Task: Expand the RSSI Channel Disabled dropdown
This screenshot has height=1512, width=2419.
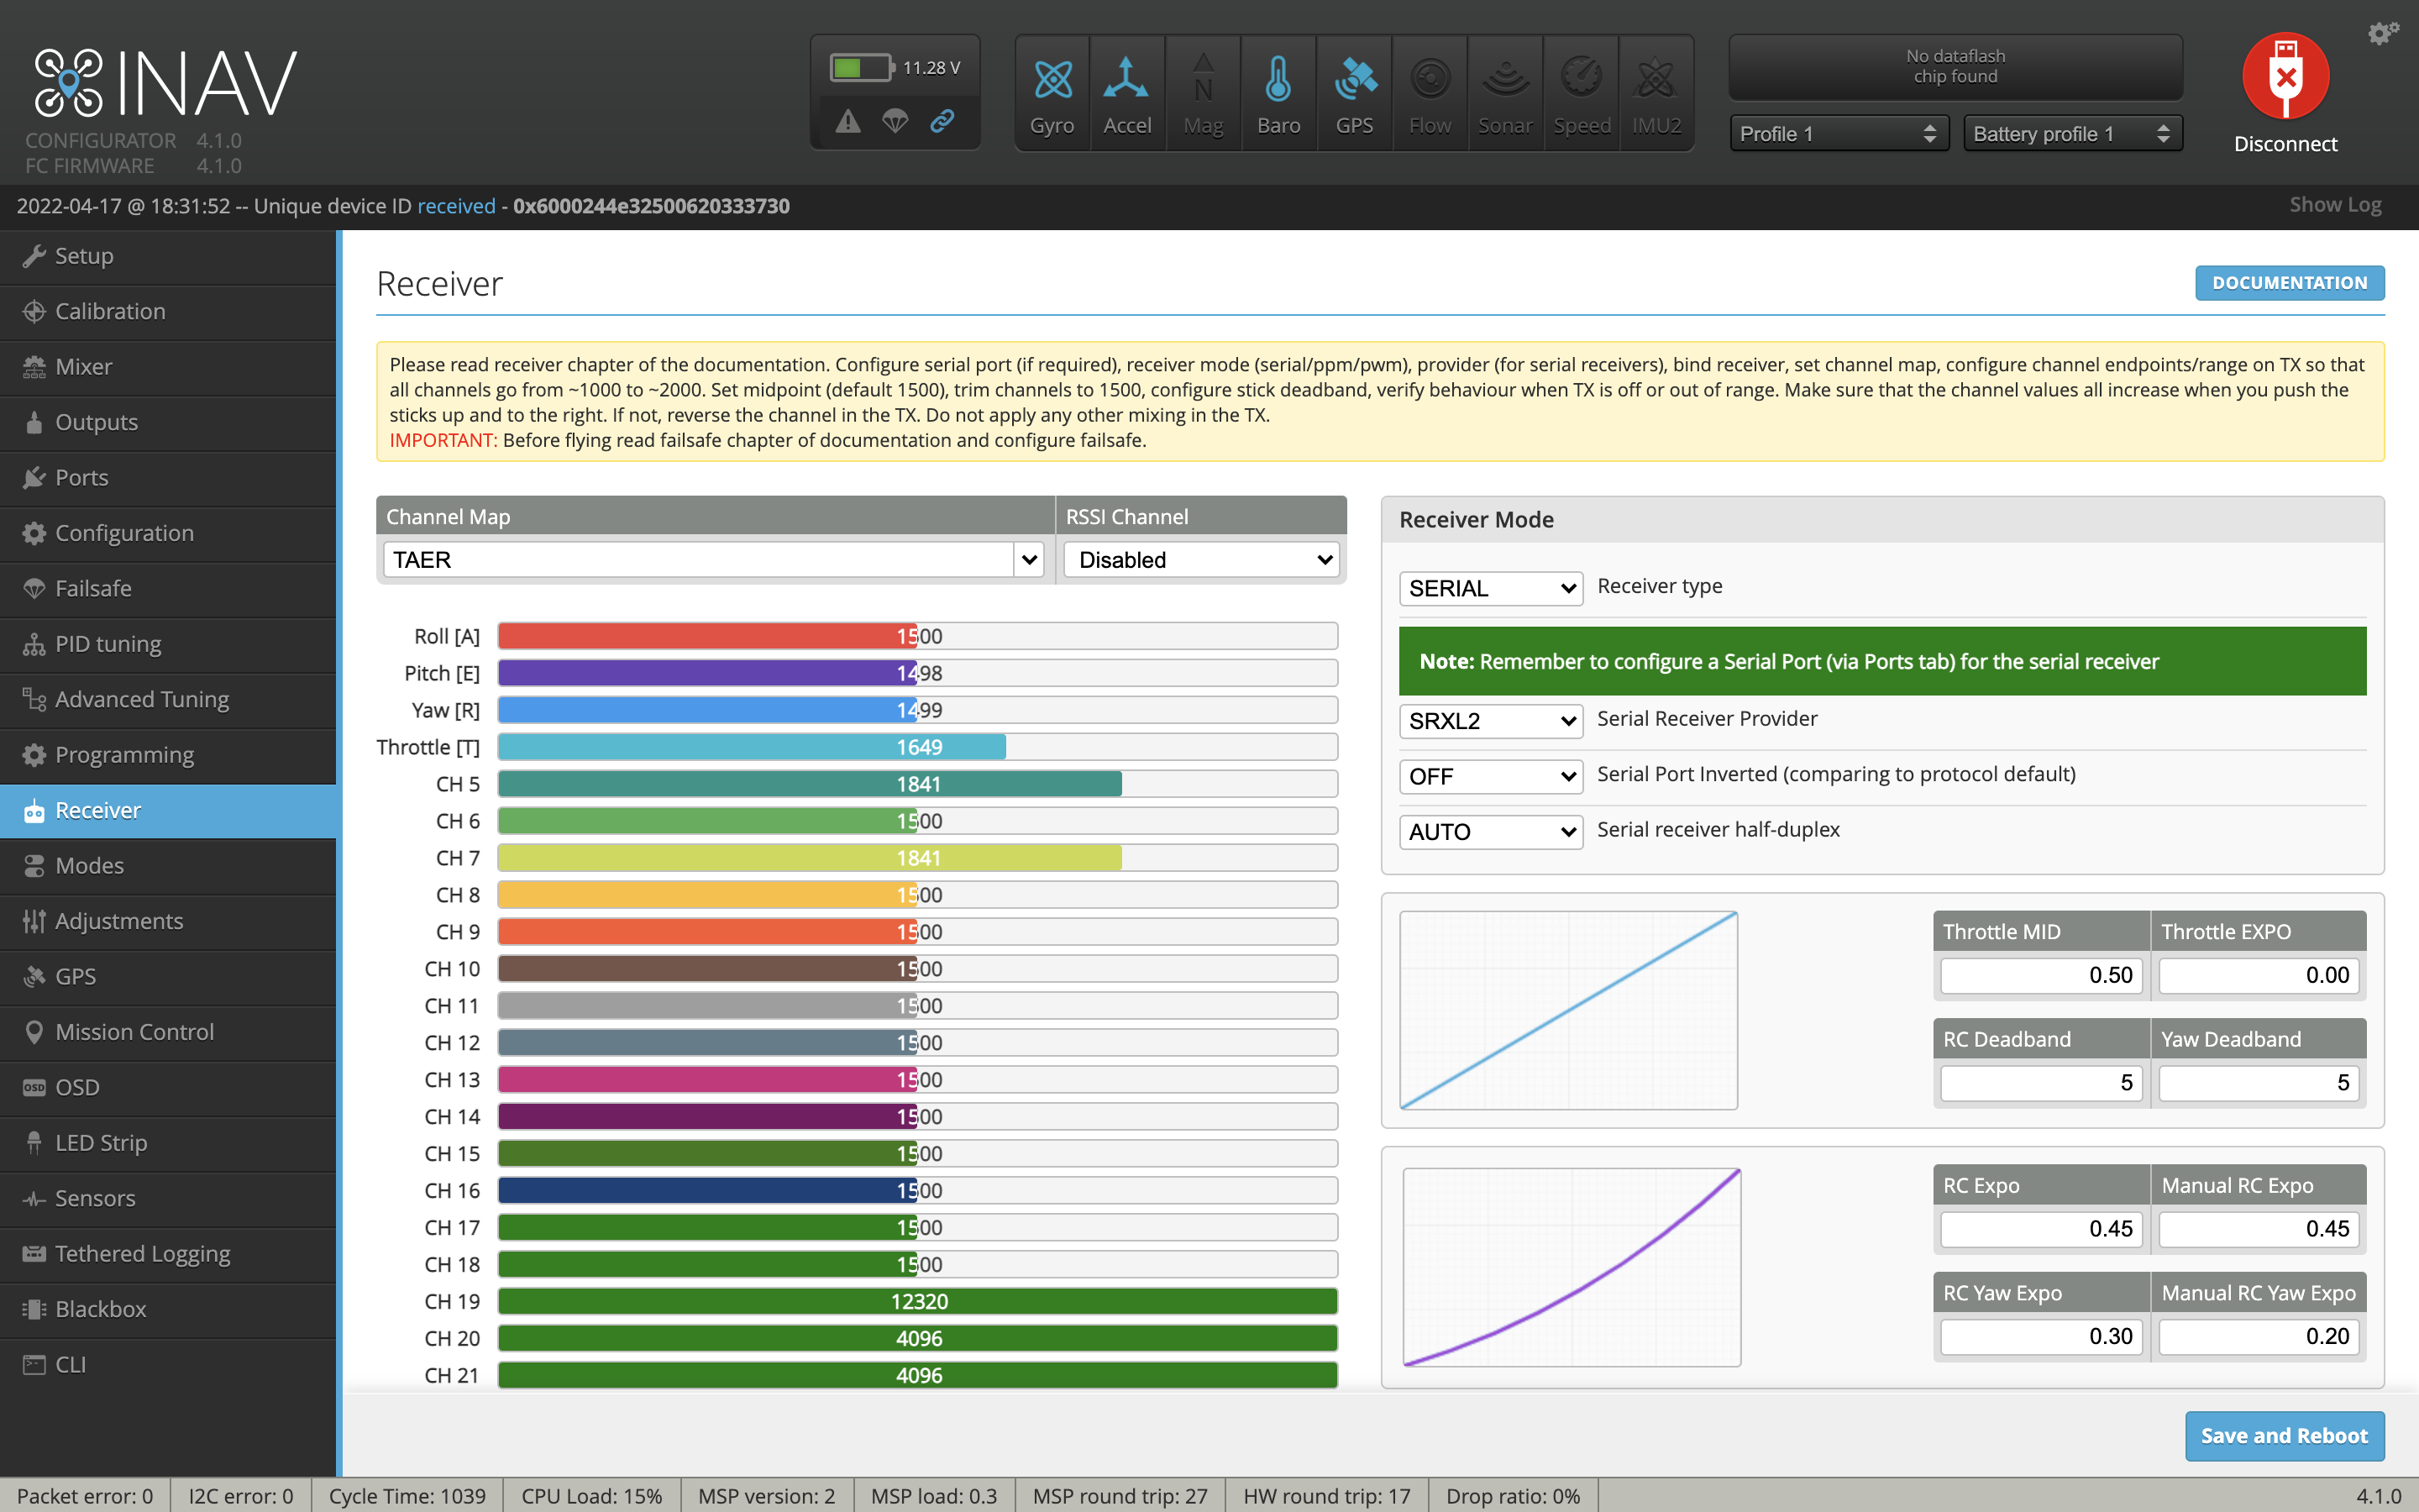Action: click(x=1201, y=560)
